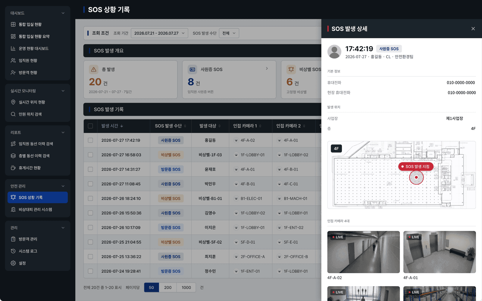Open 휴게시간 현황 menu item

[38, 168]
